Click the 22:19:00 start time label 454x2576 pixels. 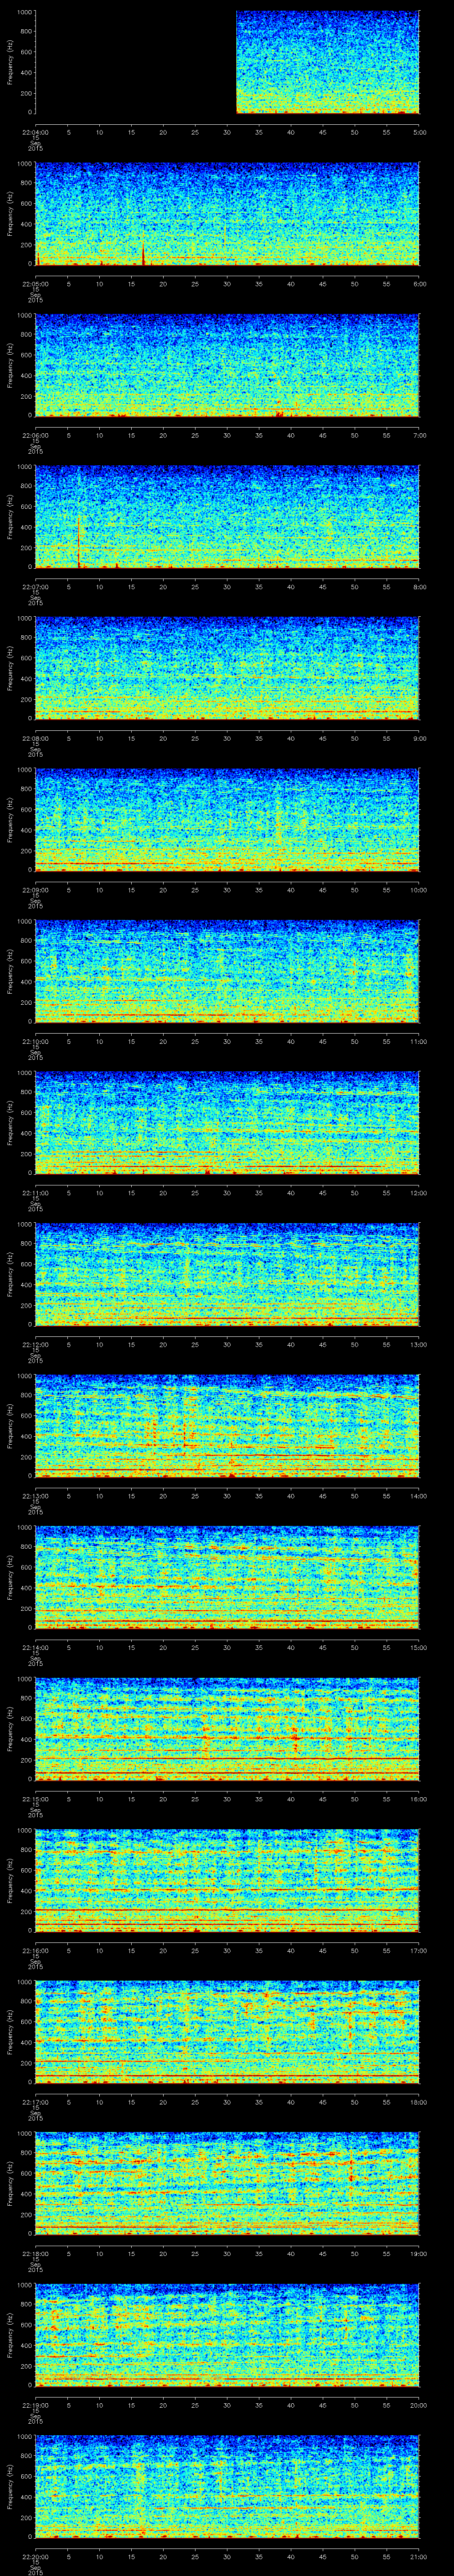35,2404
